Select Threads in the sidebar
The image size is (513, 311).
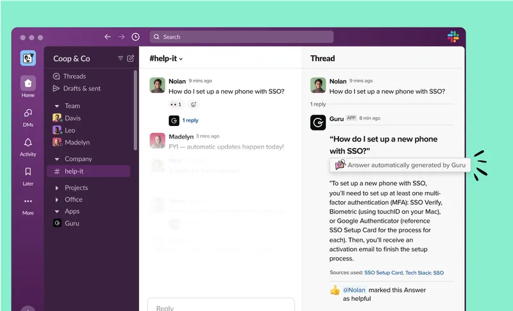tap(74, 77)
